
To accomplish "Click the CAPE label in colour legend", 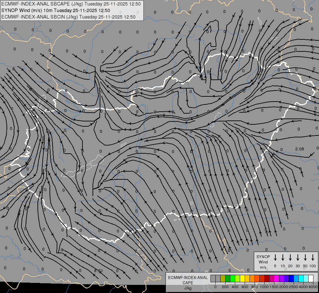I will pos(188,283).
